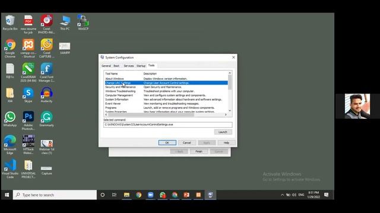Open the HTTrack Website Copier desktop shortcut
Image resolution: width=380 pixels, height=213 pixels.
tap(28, 145)
